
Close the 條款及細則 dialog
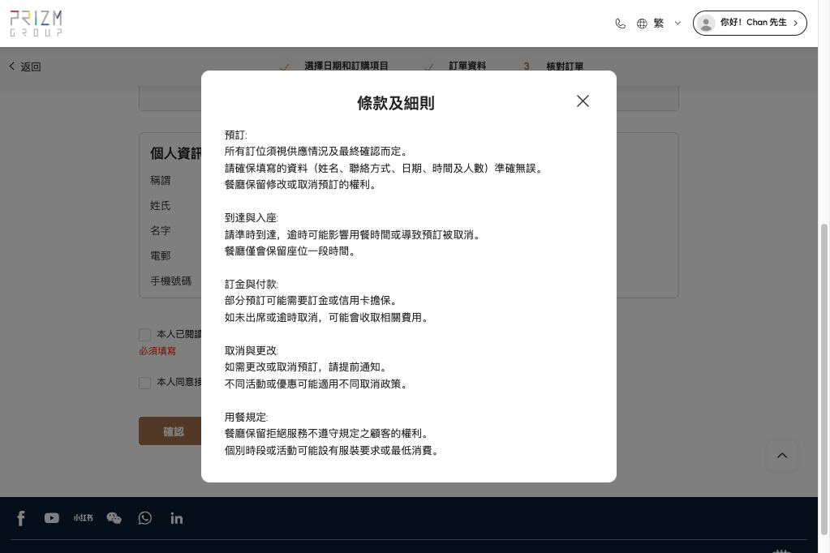tap(583, 101)
